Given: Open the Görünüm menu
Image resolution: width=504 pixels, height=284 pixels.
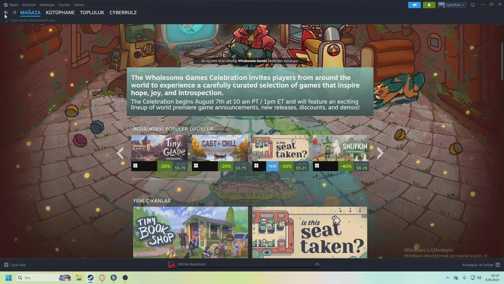Looking at the screenshot, I should (29, 5).
